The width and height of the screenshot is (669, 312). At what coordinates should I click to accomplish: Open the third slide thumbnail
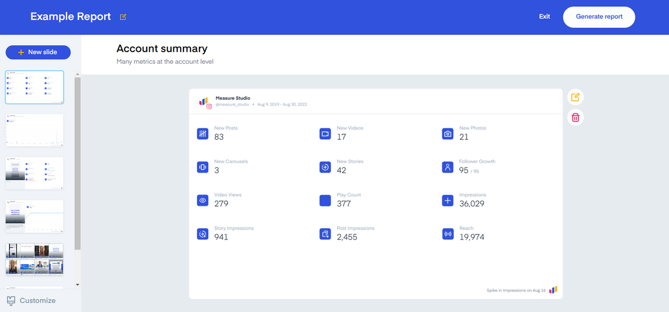(34, 173)
